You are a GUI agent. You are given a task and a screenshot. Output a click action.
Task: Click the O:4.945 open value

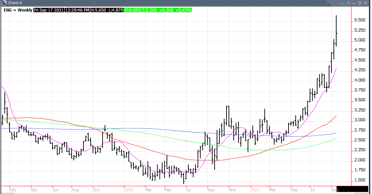pos(133,10)
